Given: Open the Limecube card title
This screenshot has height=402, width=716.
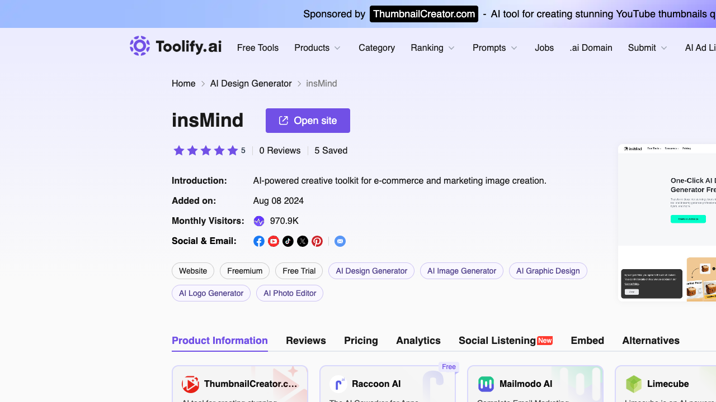Looking at the screenshot, I should [668, 384].
